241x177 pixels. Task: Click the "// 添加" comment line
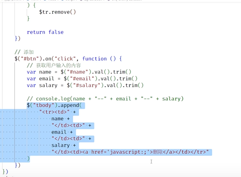[x=24, y=52]
